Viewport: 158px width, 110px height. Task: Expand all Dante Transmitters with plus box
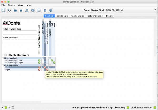pos(39,53)
